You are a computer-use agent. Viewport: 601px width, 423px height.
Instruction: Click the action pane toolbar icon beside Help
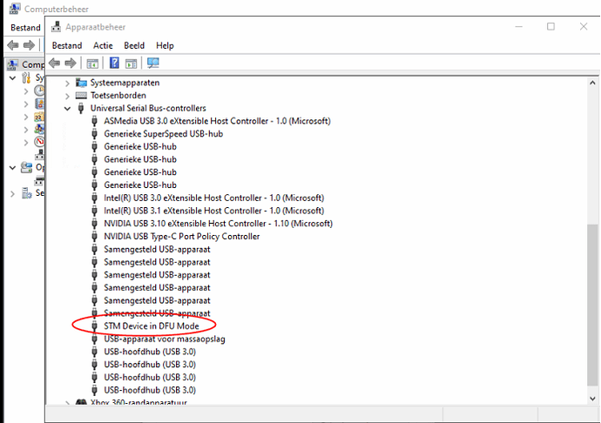tap(131, 64)
